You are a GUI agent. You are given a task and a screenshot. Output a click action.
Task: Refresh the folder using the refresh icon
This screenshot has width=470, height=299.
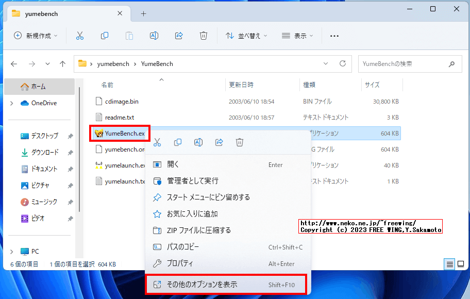pos(343,63)
